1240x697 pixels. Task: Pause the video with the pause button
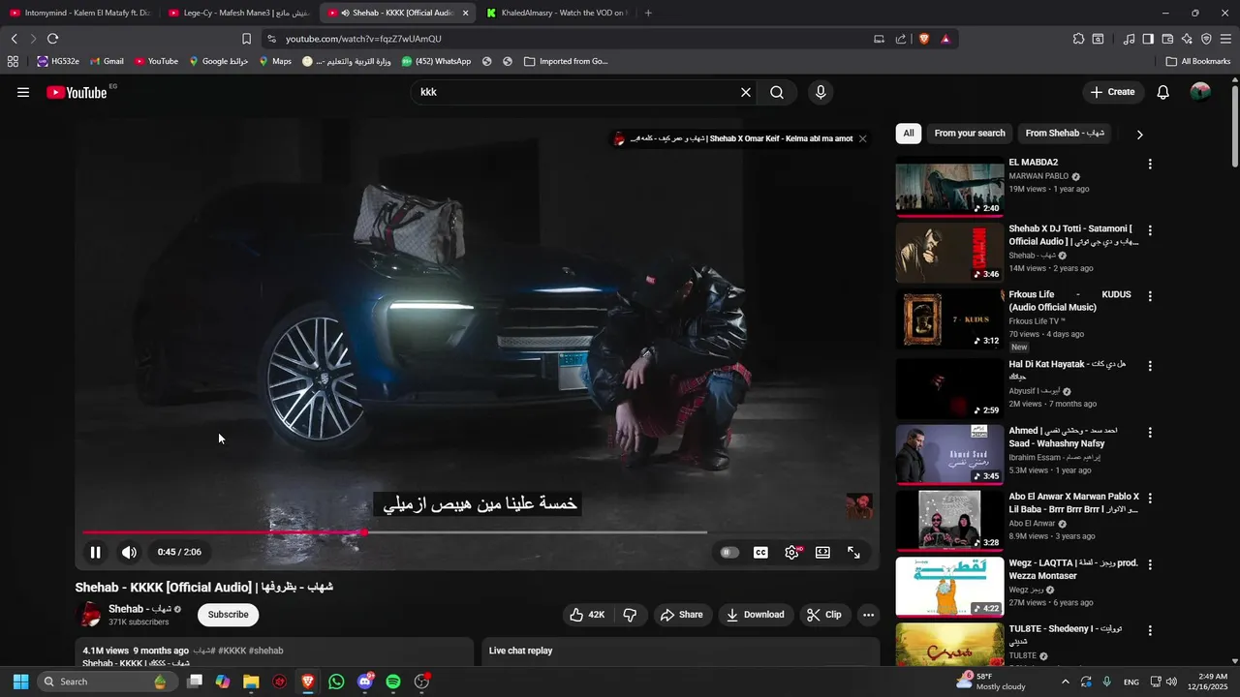[x=95, y=552]
